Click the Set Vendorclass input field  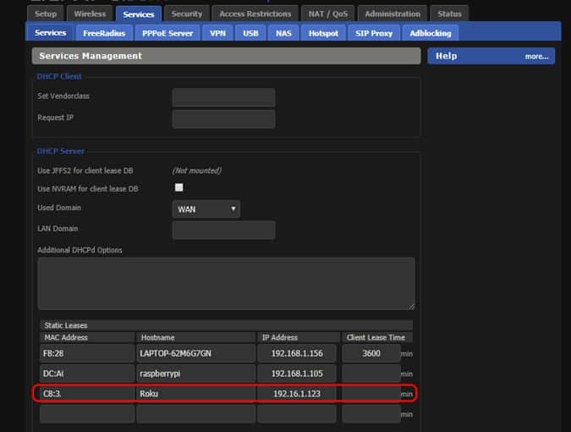click(x=223, y=97)
